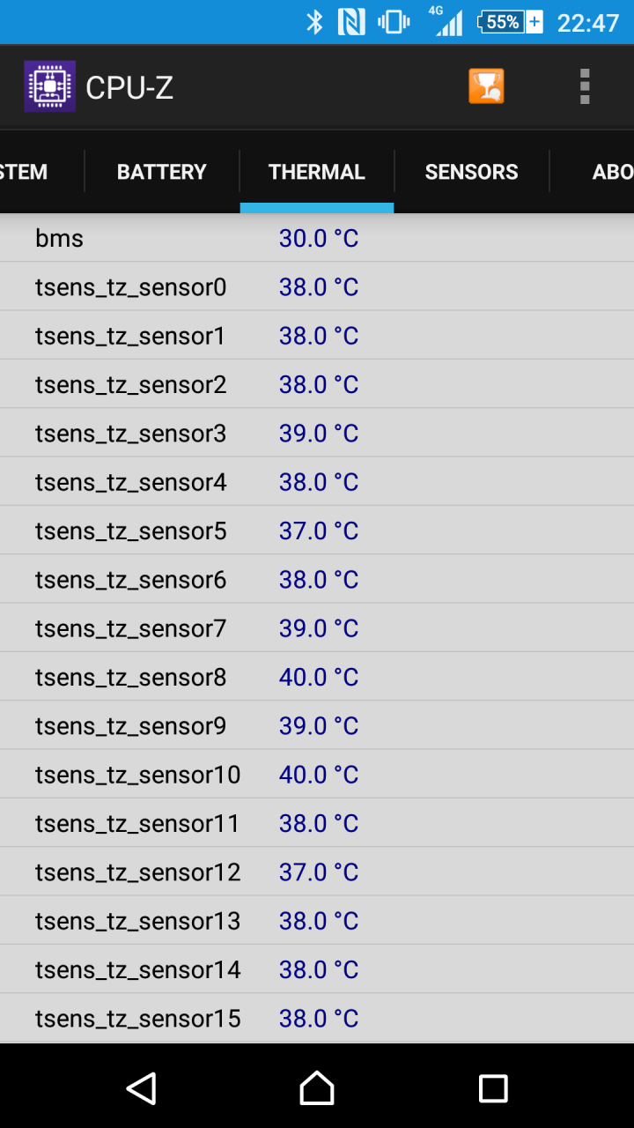Select the Thermal tab
This screenshot has width=634, height=1128.
tap(317, 172)
